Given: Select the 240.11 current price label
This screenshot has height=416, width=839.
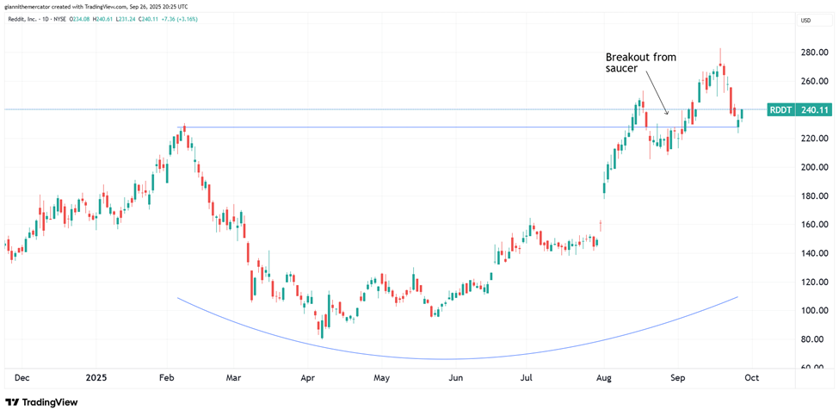Looking at the screenshot, I should pyautogui.click(x=812, y=109).
